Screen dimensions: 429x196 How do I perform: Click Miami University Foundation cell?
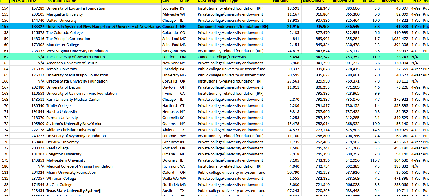point(103,173)
